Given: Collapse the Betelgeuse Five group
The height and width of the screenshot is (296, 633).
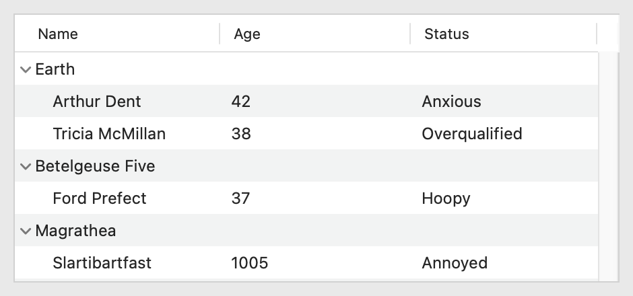Looking at the screenshot, I should pyautogui.click(x=26, y=166).
